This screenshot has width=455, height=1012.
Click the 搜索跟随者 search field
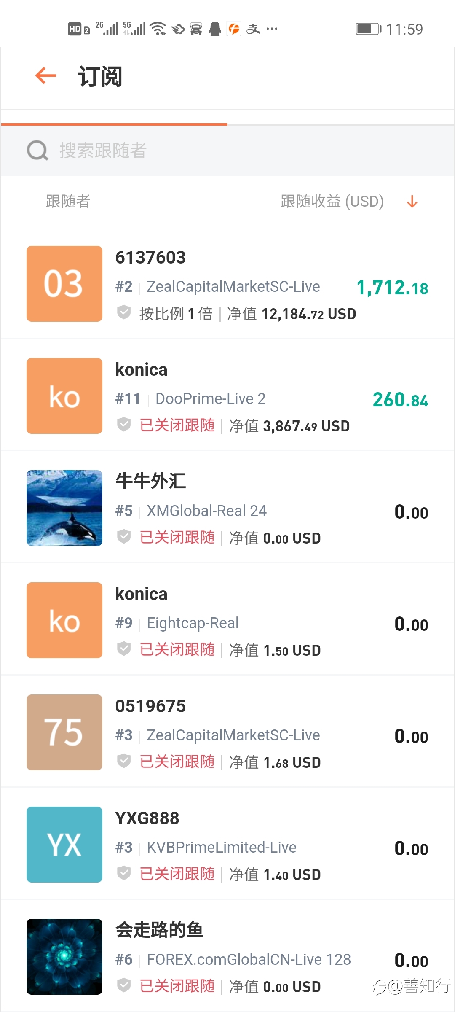pyautogui.click(x=227, y=151)
